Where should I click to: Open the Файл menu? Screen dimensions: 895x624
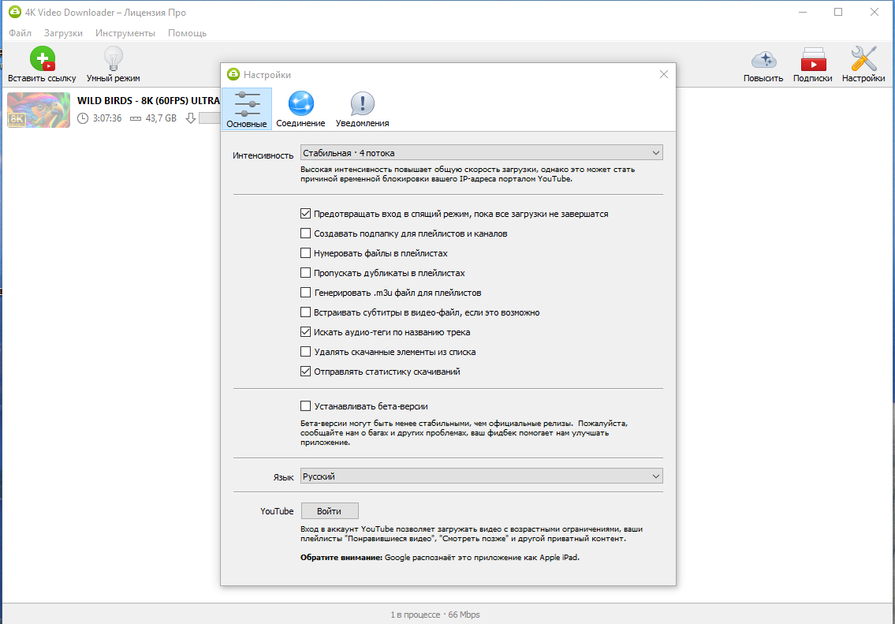pos(20,33)
